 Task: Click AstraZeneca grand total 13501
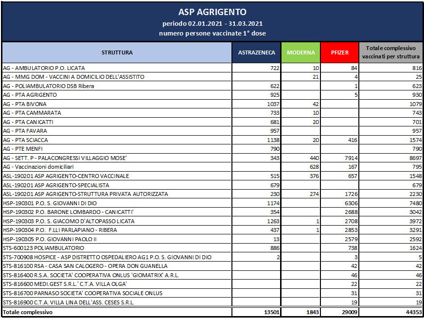[x=272, y=312]
